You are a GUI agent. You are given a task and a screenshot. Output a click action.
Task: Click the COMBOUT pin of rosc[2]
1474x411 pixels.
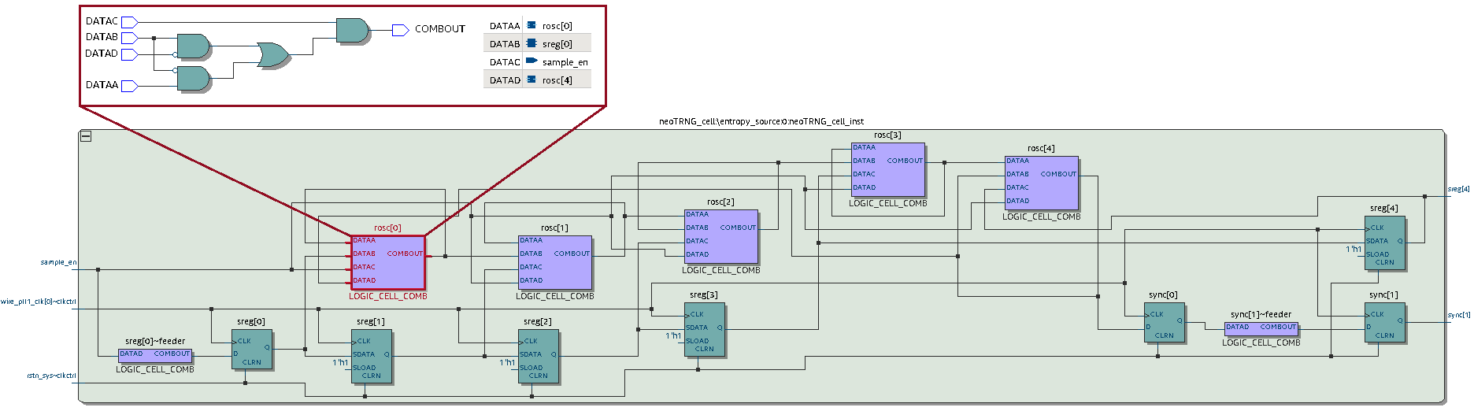point(738,228)
